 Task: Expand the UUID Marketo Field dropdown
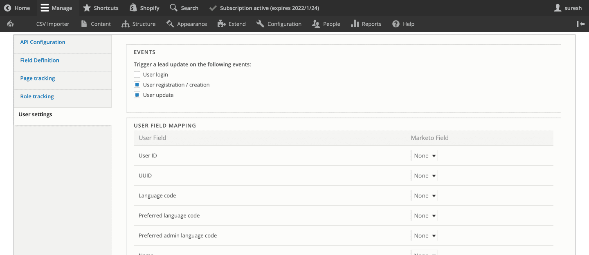424,176
